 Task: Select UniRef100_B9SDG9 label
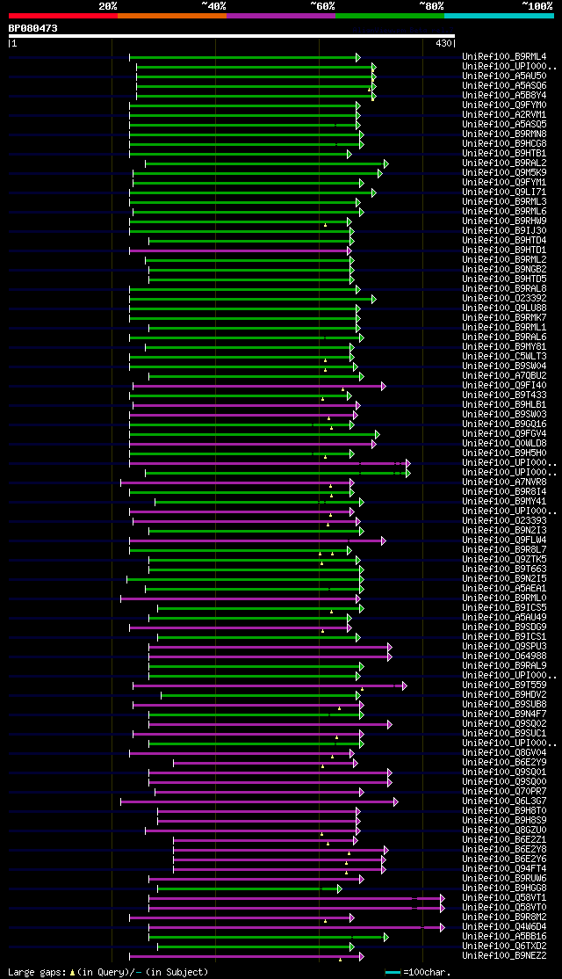[x=505, y=627]
